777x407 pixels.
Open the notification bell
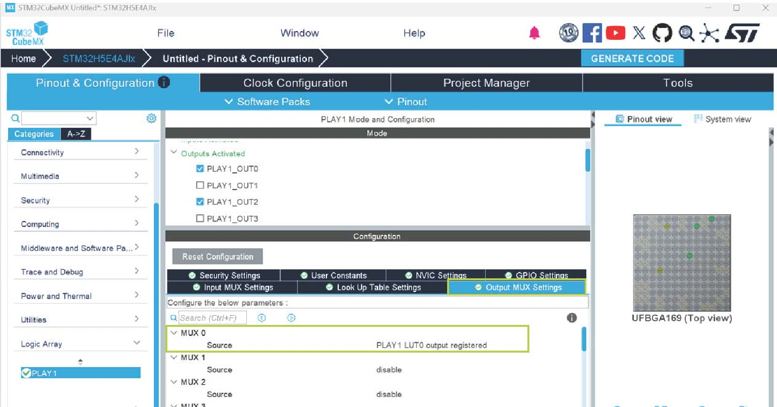pyautogui.click(x=534, y=33)
